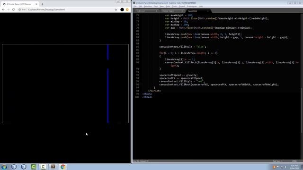Click line number 87 in the gutter
Screen dimensions: 303x170
tap(138, 53)
